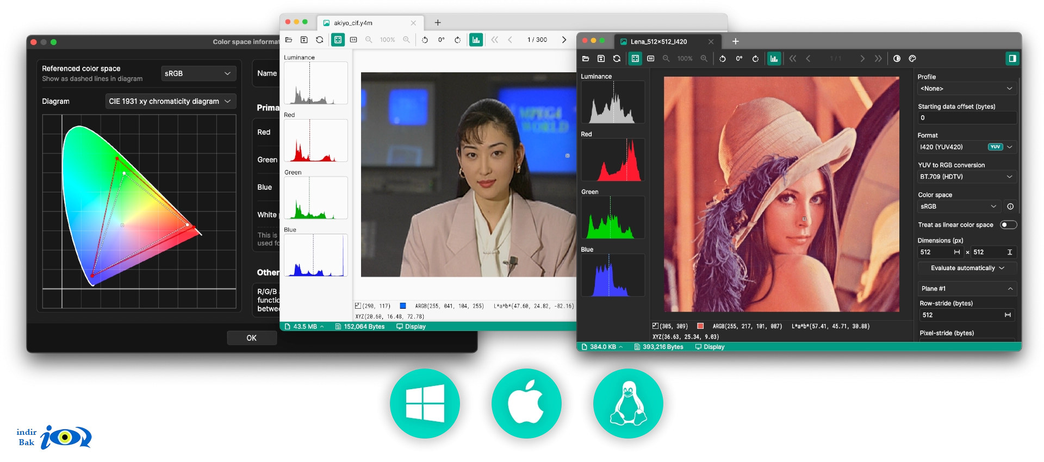Open file icon in Lena window toolbar
1044x462 pixels.
pyautogui.click(x=586, y=59)
